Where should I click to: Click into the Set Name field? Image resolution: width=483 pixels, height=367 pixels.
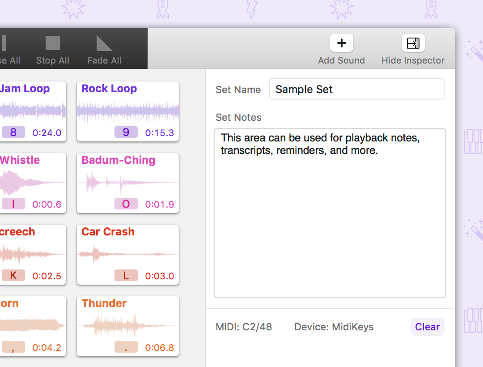coord(357,89)
